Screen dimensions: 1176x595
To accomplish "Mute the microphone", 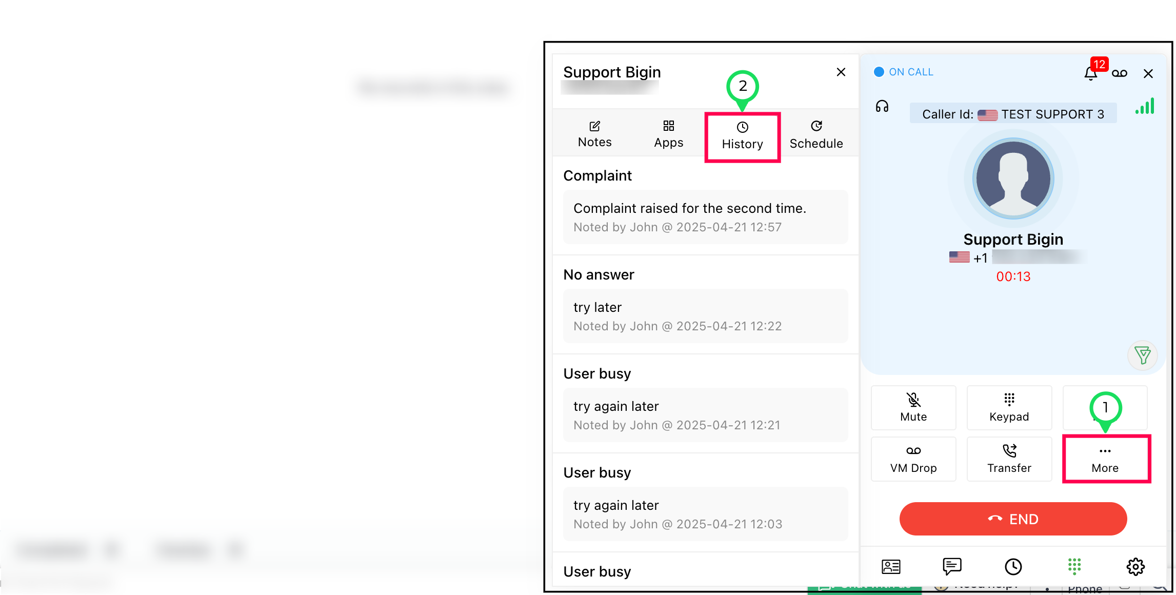I will click(x=913, y=408).
